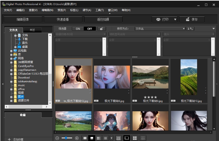The width and height of the screenshot is (219, 141).
Task: Zoom out thumbnails with minus icon
Action: tap(57, 138)
